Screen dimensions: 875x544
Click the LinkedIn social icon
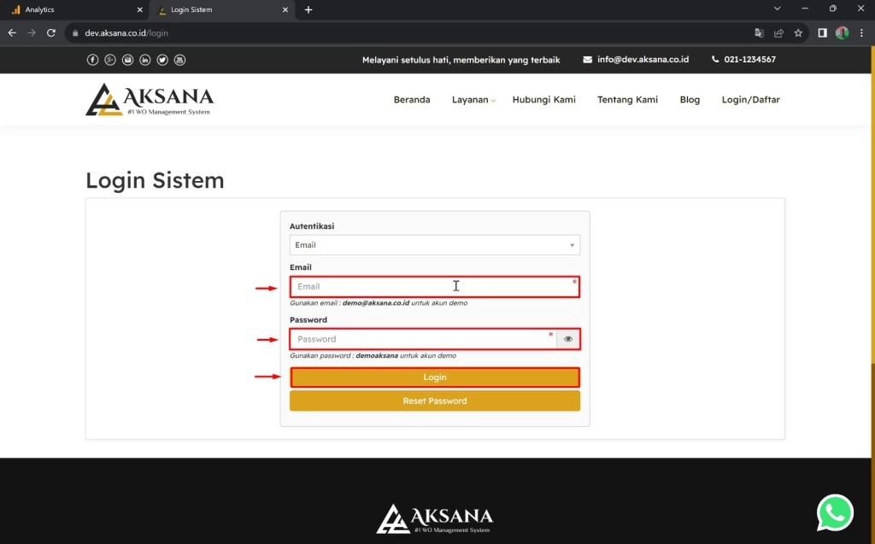tap(145, 60)
